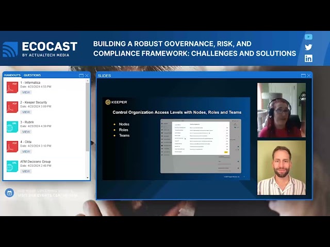
Task: Click the Keeper logo on the slide
Action: (116, 102)
